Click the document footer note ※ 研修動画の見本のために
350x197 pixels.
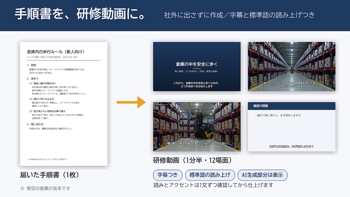[47, 159]
